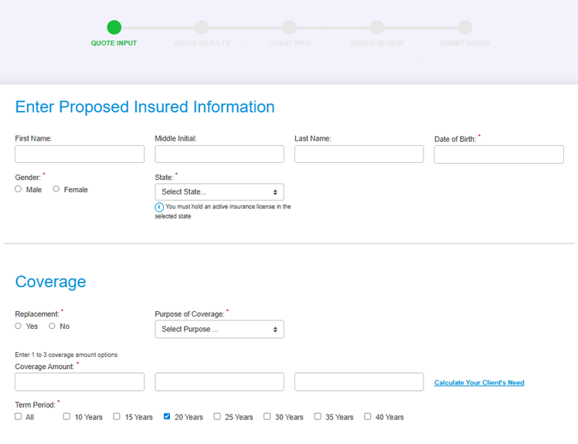Image resolution: width=578 pixels, height=444 pixels.
Task: Click the info icon below State
Action: coord(159,207)
